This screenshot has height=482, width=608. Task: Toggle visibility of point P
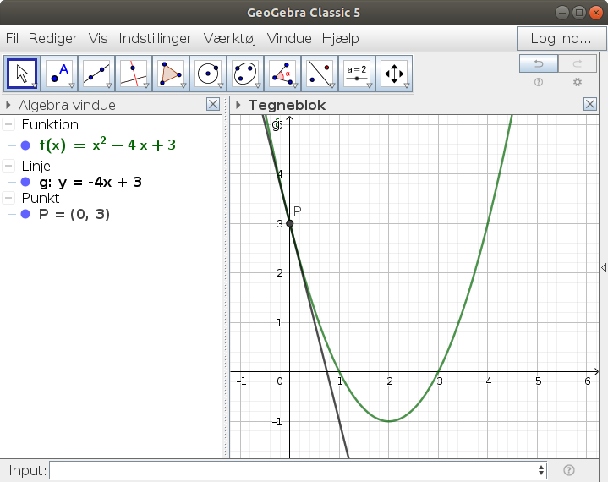pyautogui.click(x=25, y=214)
